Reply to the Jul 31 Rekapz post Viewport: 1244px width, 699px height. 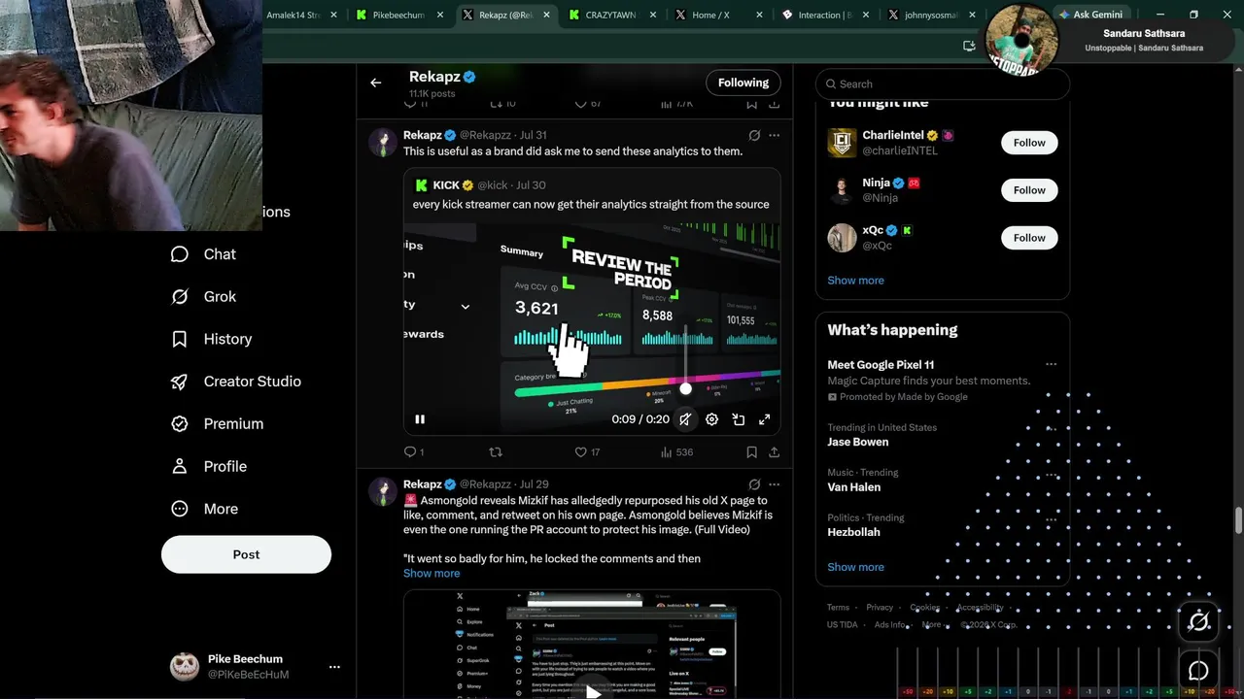pos(413,452)
